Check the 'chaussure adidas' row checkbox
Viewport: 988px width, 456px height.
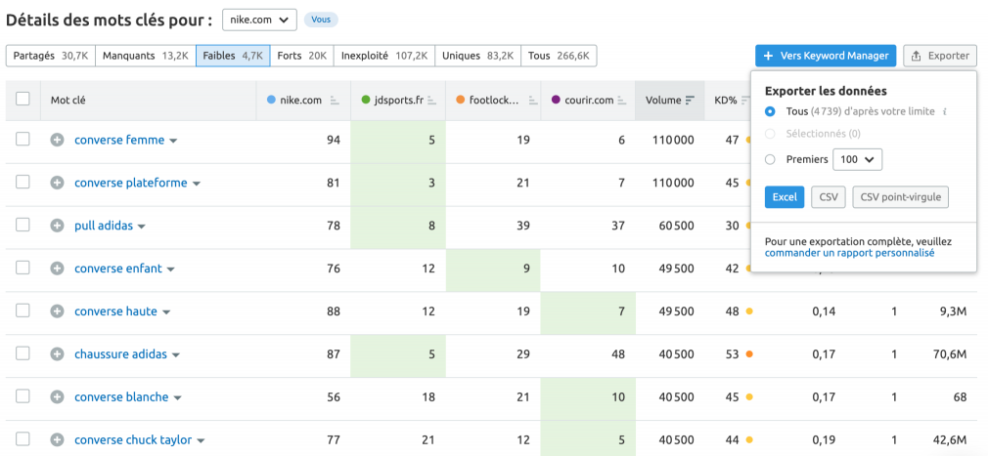pos(22,352)
